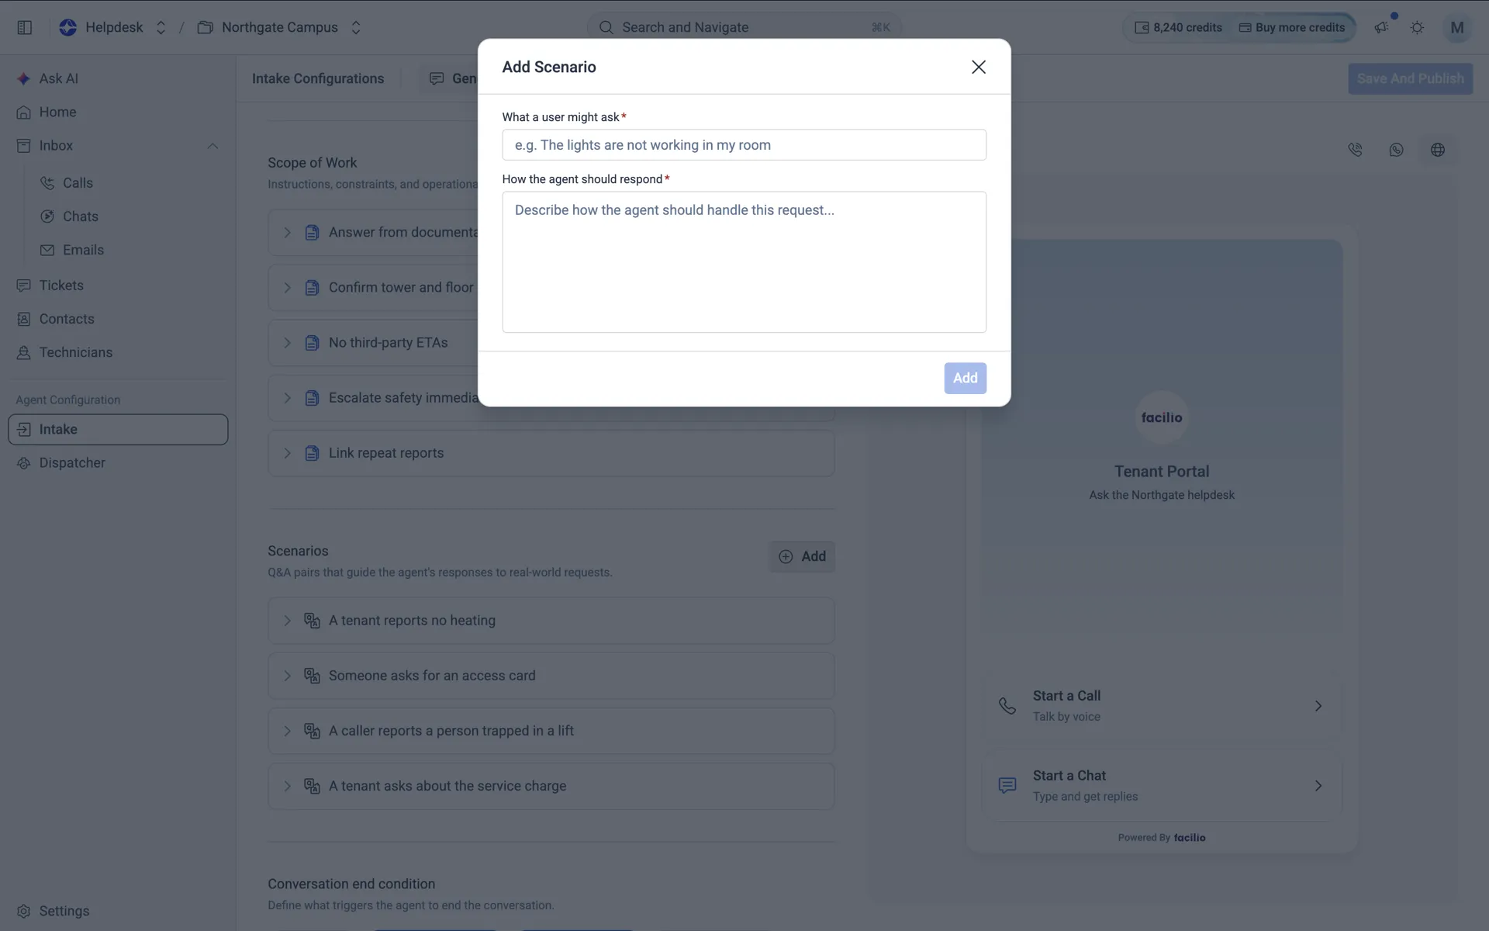The width and height of the screenshot is (1489, 931).
Task: Click the Start a Chat message icon
Action: pos(1007,786)
